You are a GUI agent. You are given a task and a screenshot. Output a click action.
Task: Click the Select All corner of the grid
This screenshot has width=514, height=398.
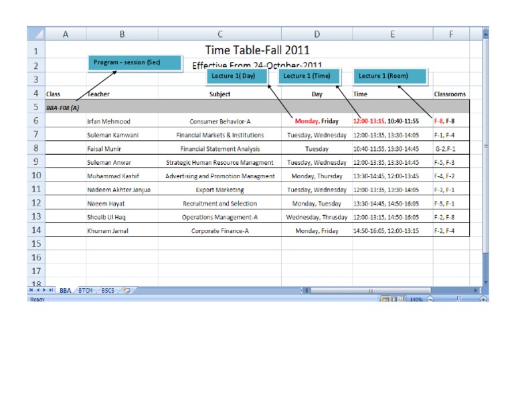[36, 34]
